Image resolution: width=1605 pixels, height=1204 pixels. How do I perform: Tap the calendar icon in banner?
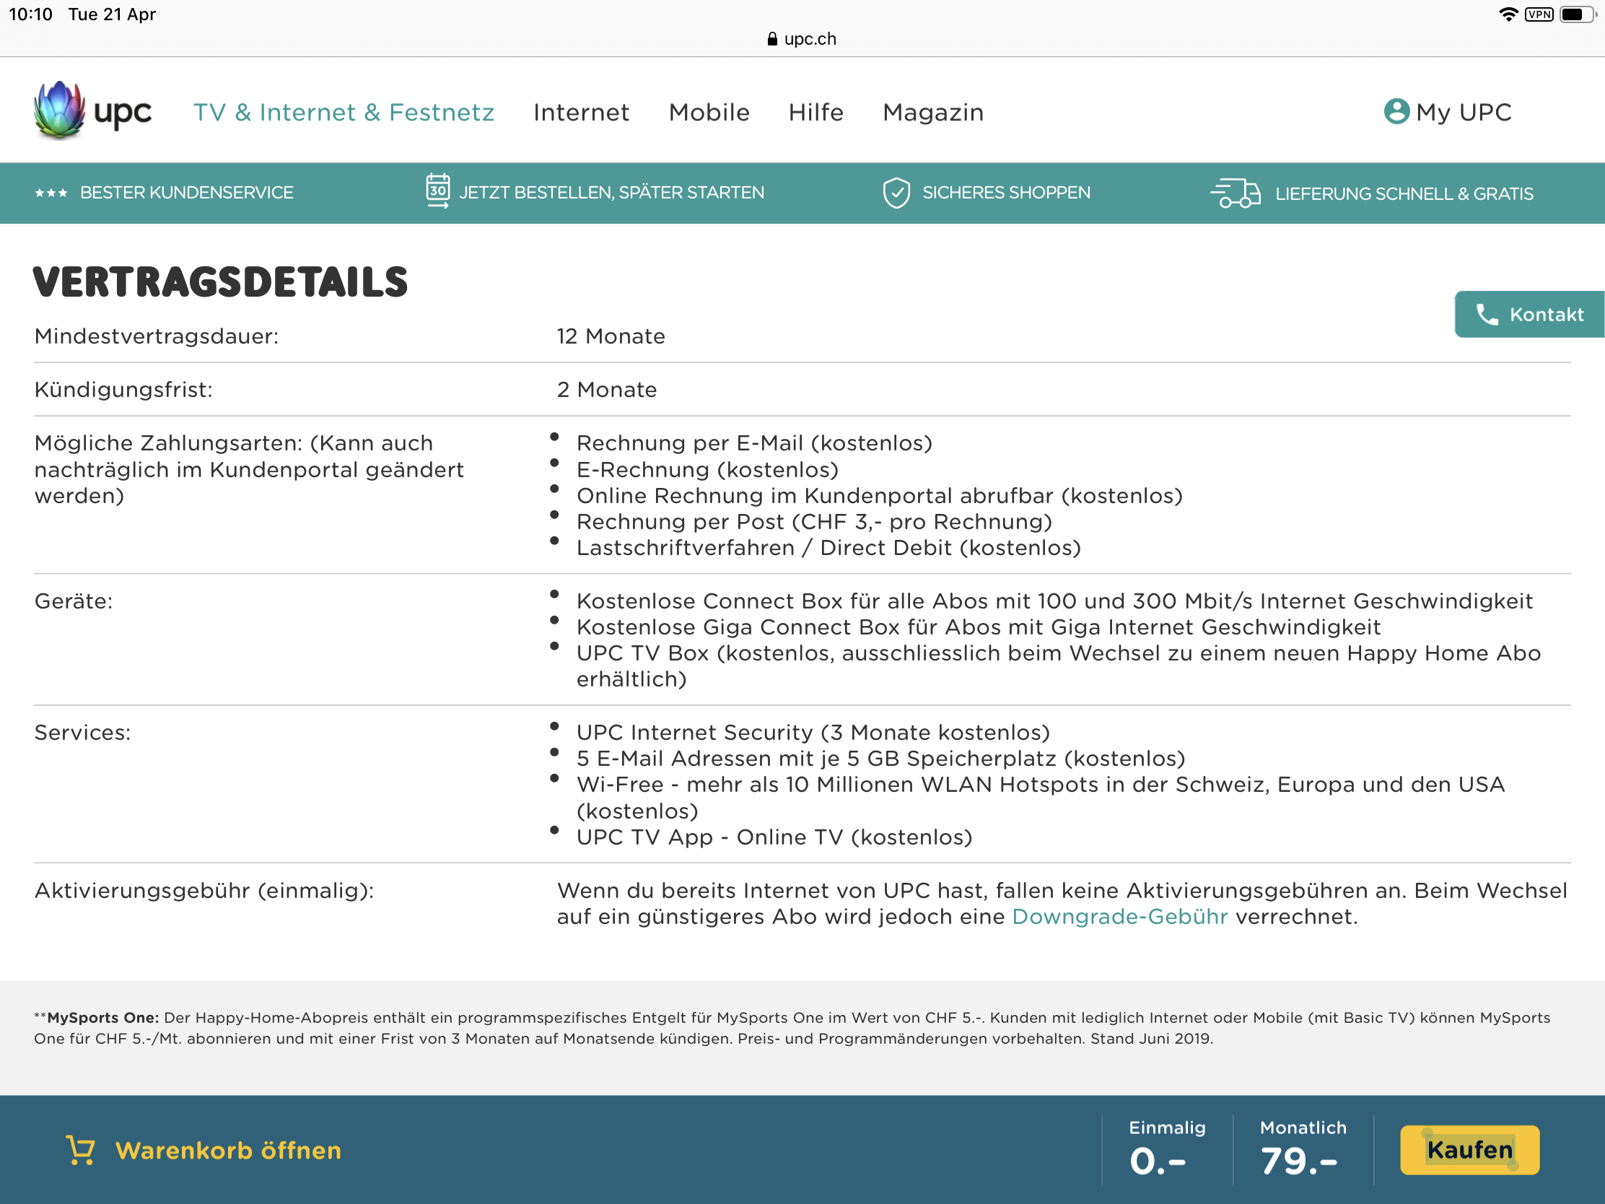coord(437,191)
